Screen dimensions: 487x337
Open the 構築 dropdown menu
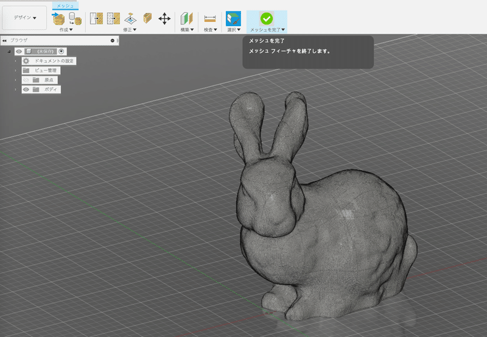click(x=187, y=29)
